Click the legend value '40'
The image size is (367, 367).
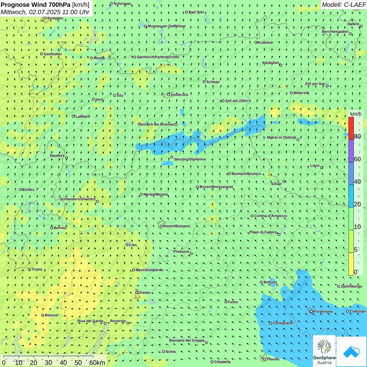click(357, 182)
